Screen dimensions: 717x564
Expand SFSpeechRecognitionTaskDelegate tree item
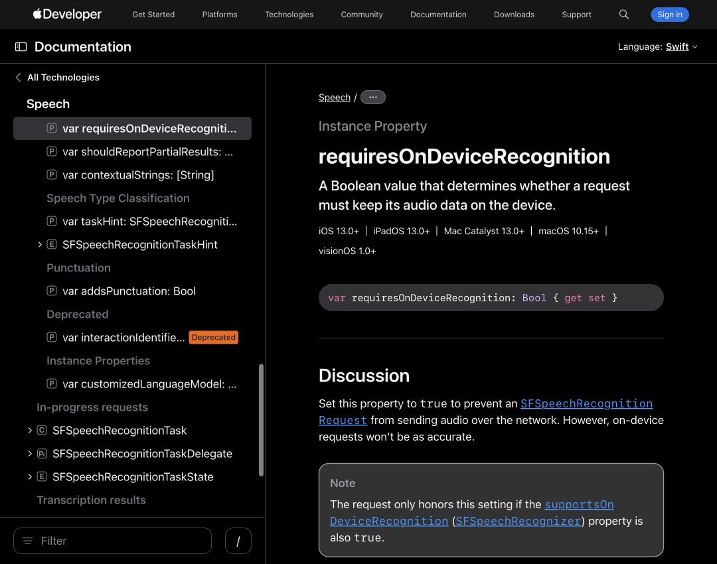tap(30, 453)
